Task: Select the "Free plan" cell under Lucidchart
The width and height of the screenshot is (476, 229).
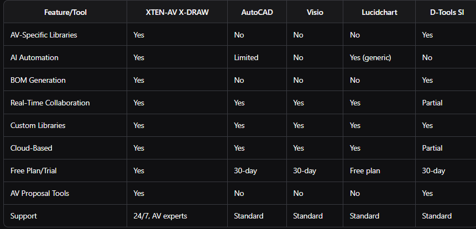Action: 365,171
